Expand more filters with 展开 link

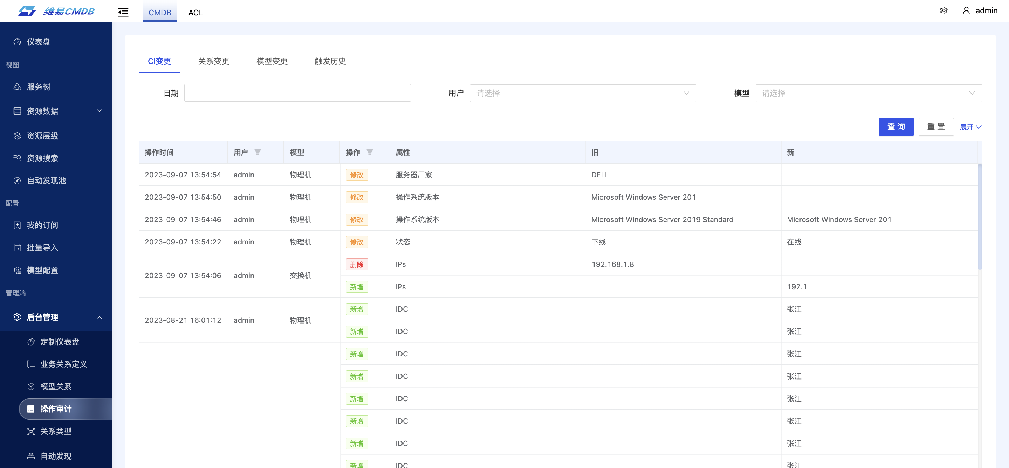[970, 127]
